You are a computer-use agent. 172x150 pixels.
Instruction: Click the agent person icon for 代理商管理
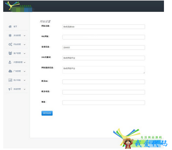tap(10, 62)
